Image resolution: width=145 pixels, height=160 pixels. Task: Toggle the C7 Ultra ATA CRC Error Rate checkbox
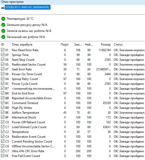tap(3, 151)
